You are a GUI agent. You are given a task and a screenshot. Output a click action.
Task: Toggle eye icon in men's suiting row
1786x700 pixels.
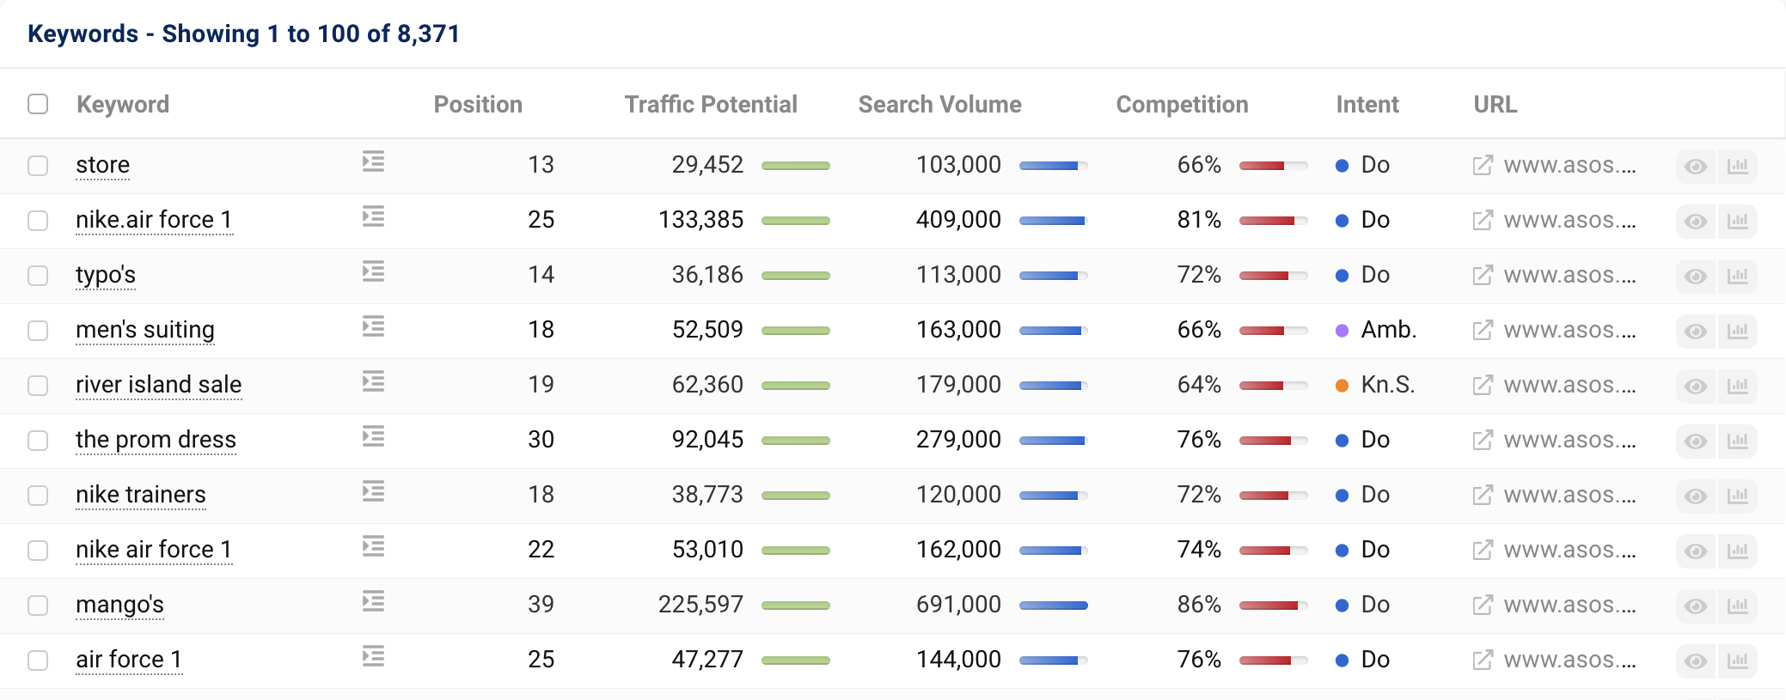click(1696, 331)
